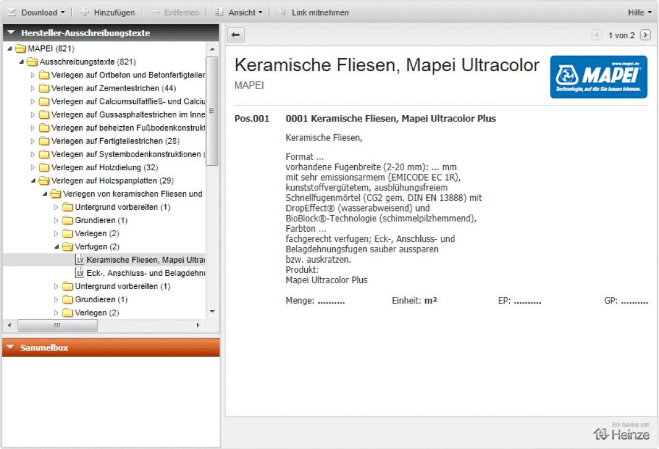
Task: Collapse the Sammelbox panel header
Action: (x=11, y=348)
